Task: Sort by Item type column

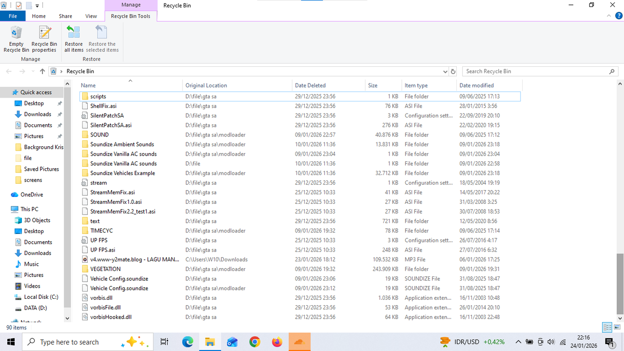Action: [x=429, y=85]
